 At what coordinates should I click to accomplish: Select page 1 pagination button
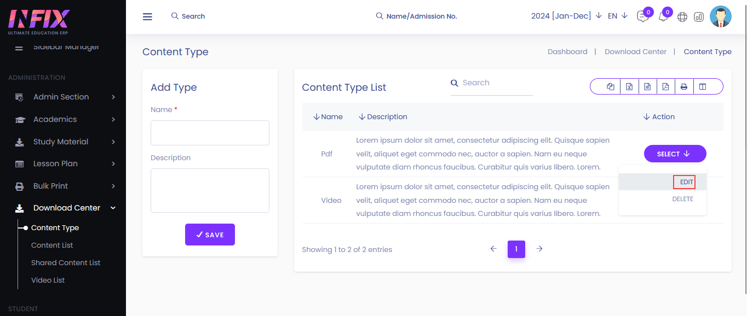pyautogui.click(x=516, y=249)
